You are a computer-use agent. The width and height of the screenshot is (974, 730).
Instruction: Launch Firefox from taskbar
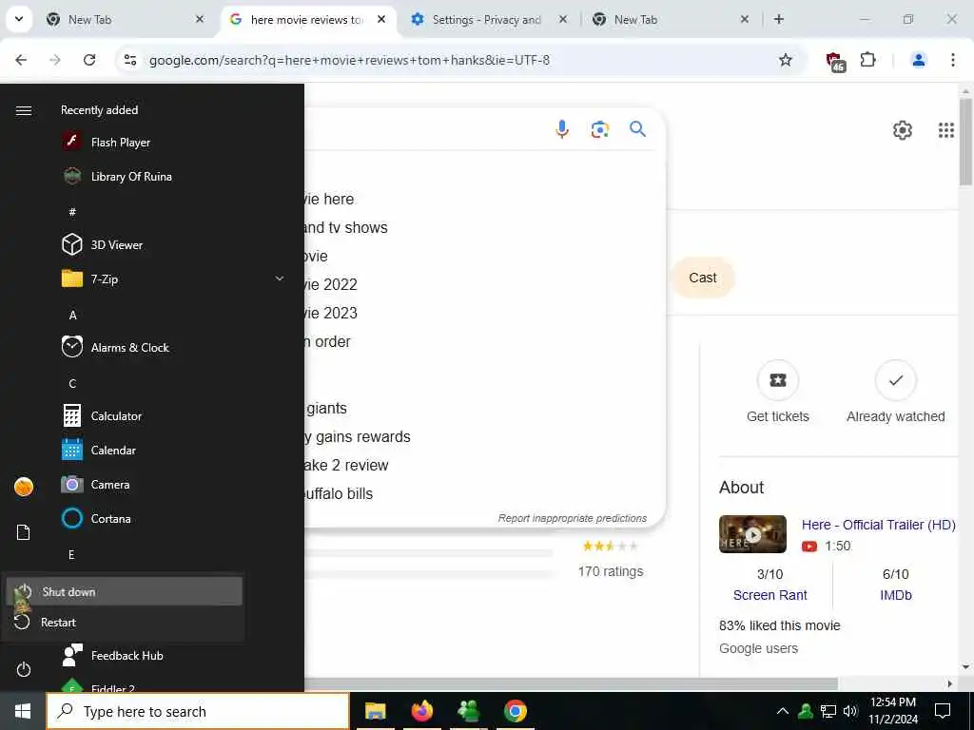pos(421,711)
